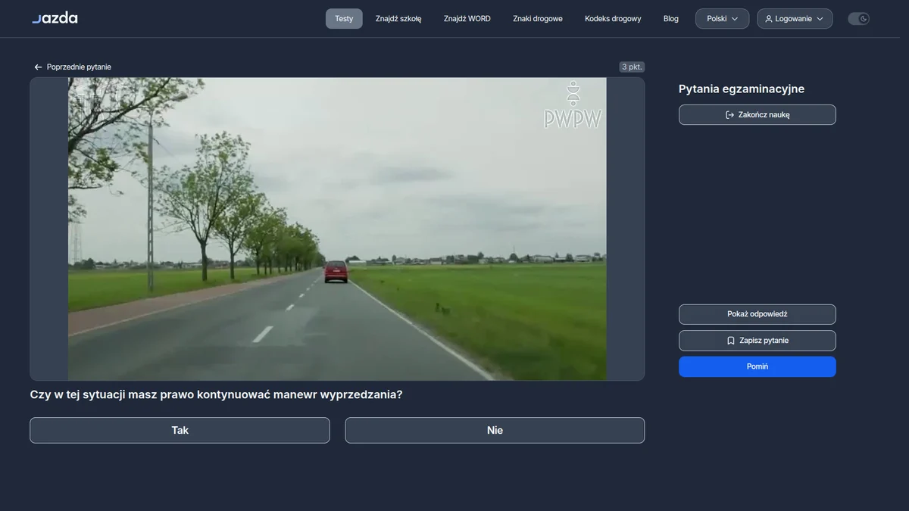
Task: Click the back arrow beside Poprzednie pytanie
Action: [x=38, y=67]
